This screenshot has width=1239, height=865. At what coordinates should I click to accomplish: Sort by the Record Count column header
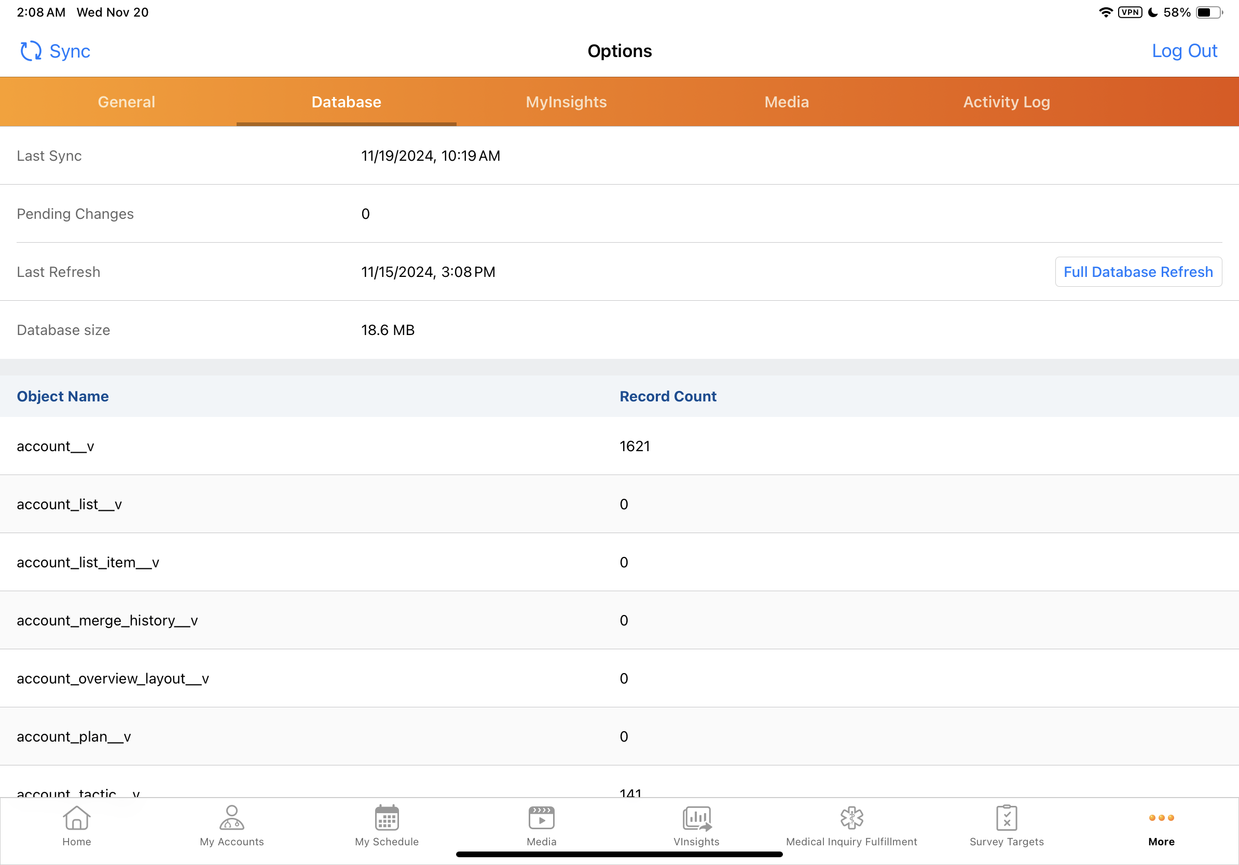[668, 396]
